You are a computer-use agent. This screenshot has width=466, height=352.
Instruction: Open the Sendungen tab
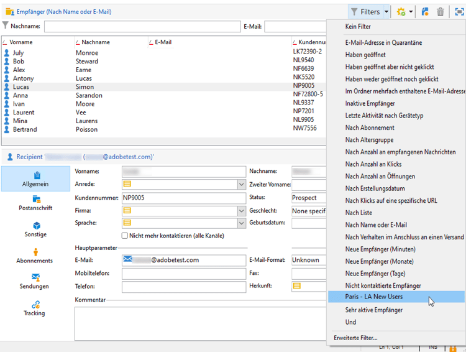click(x=34, y=282)
